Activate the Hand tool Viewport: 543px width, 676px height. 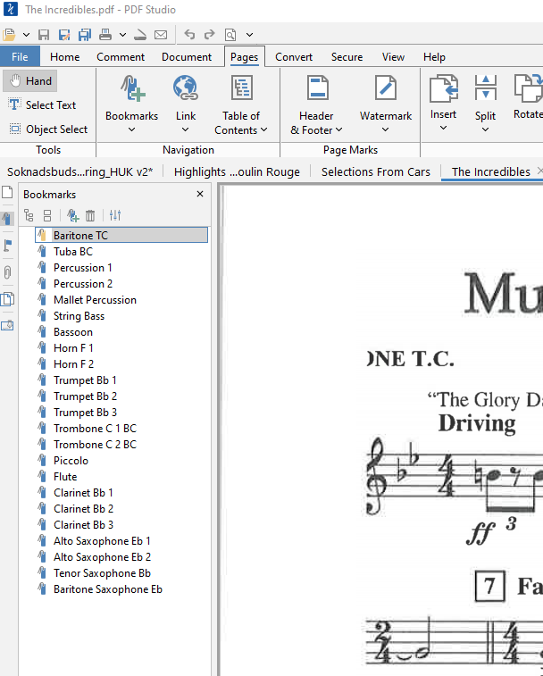tap(30, 81)
